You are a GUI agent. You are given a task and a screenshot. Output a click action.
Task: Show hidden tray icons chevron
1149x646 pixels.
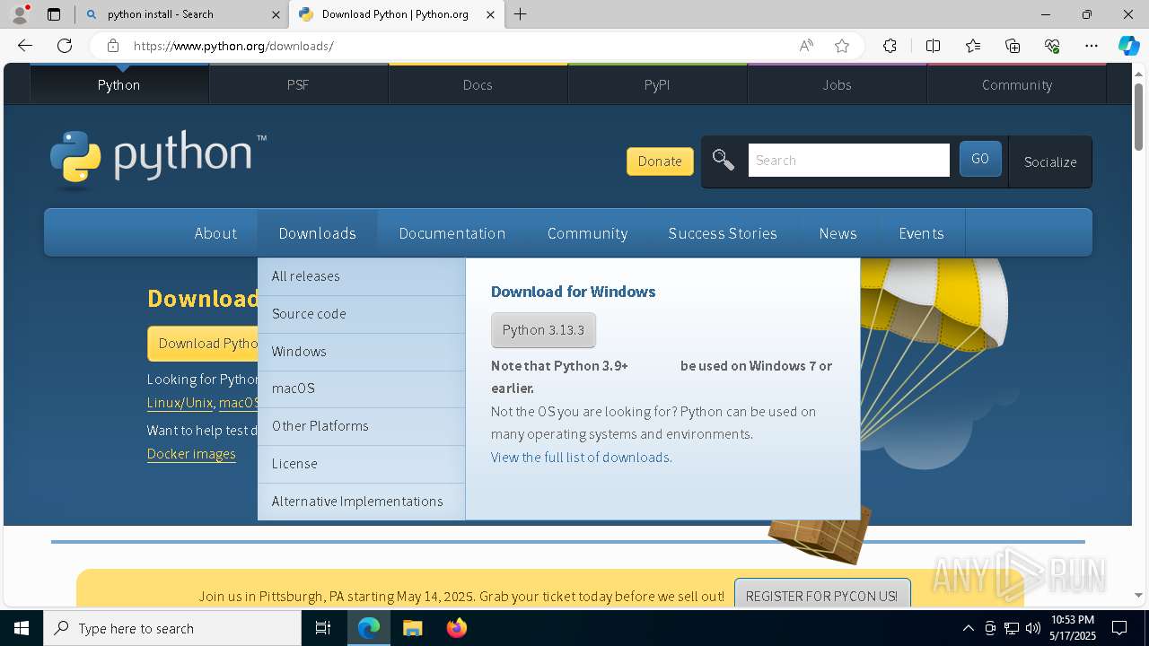tap(968, 628)
